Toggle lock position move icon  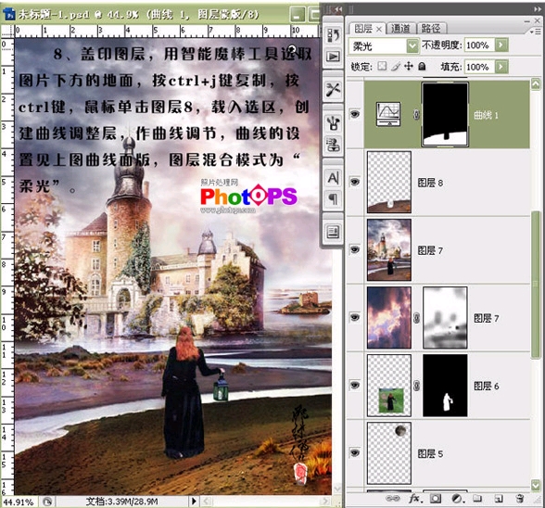point(409,66)
